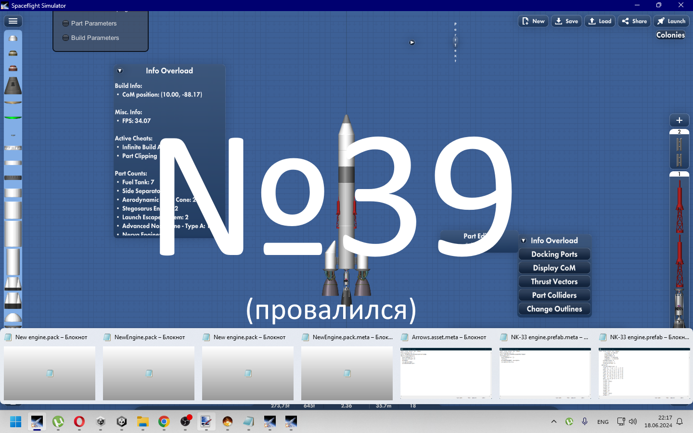693x433 pixels.
Task: Toggle Thrust Vectors display
Action: [554, 281]
